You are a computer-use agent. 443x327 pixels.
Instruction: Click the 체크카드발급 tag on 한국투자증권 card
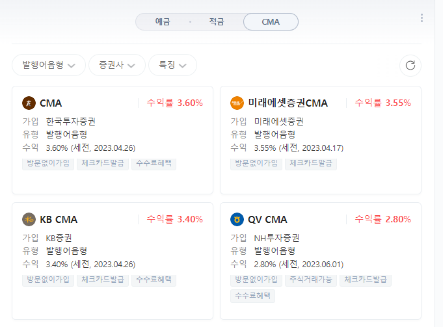pyautogui.click(x=103, y=163)
